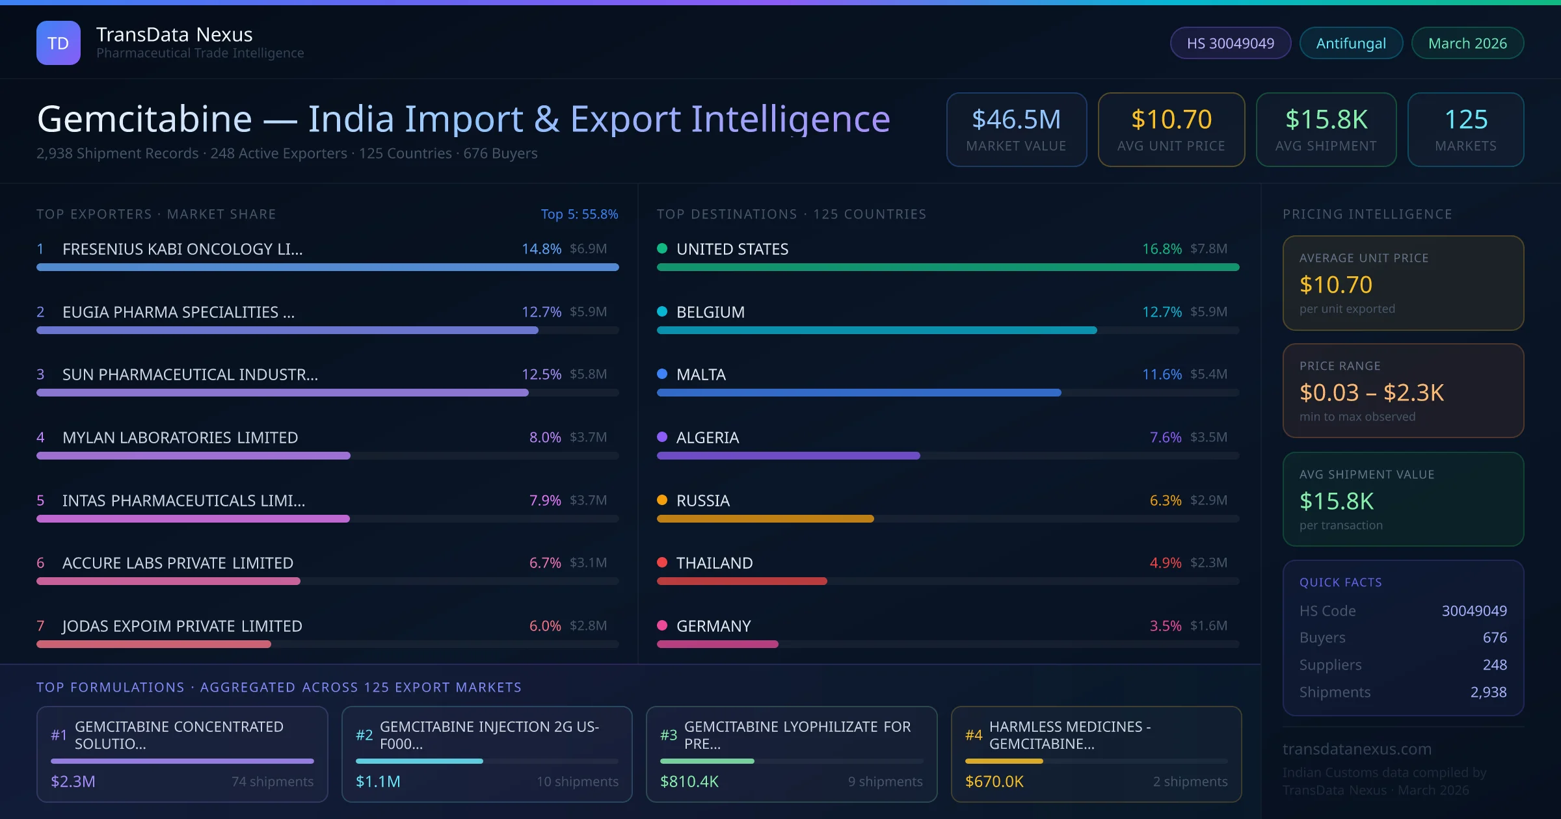Open the MARKET VALUE $46.5M stat card

pos(1016,129)
